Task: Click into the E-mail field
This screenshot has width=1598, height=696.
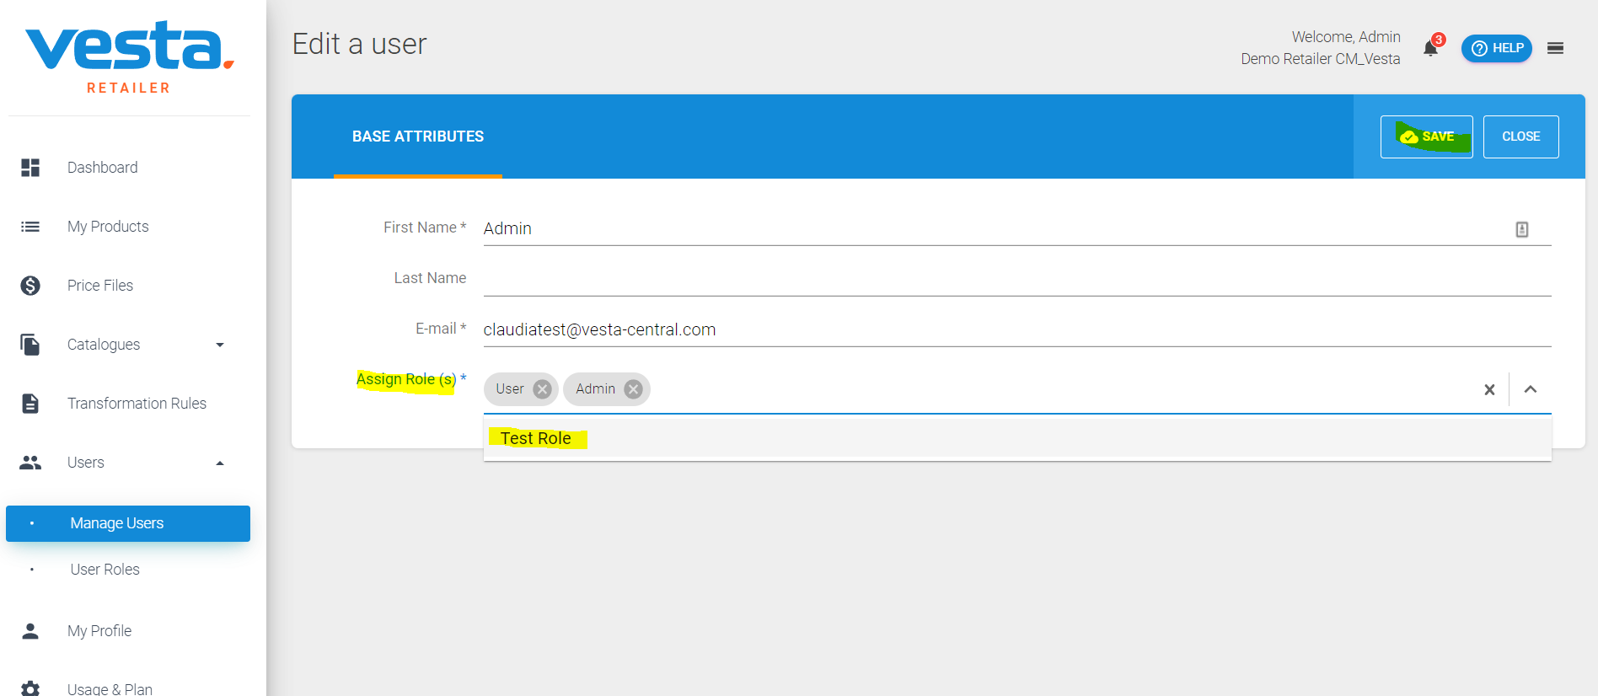Action: pos(1017,329)
